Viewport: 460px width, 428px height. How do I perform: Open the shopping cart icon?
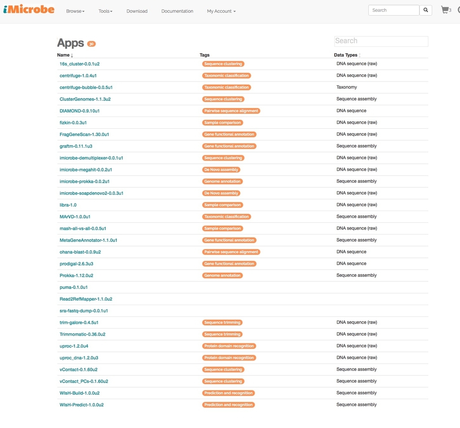[446, 10]
